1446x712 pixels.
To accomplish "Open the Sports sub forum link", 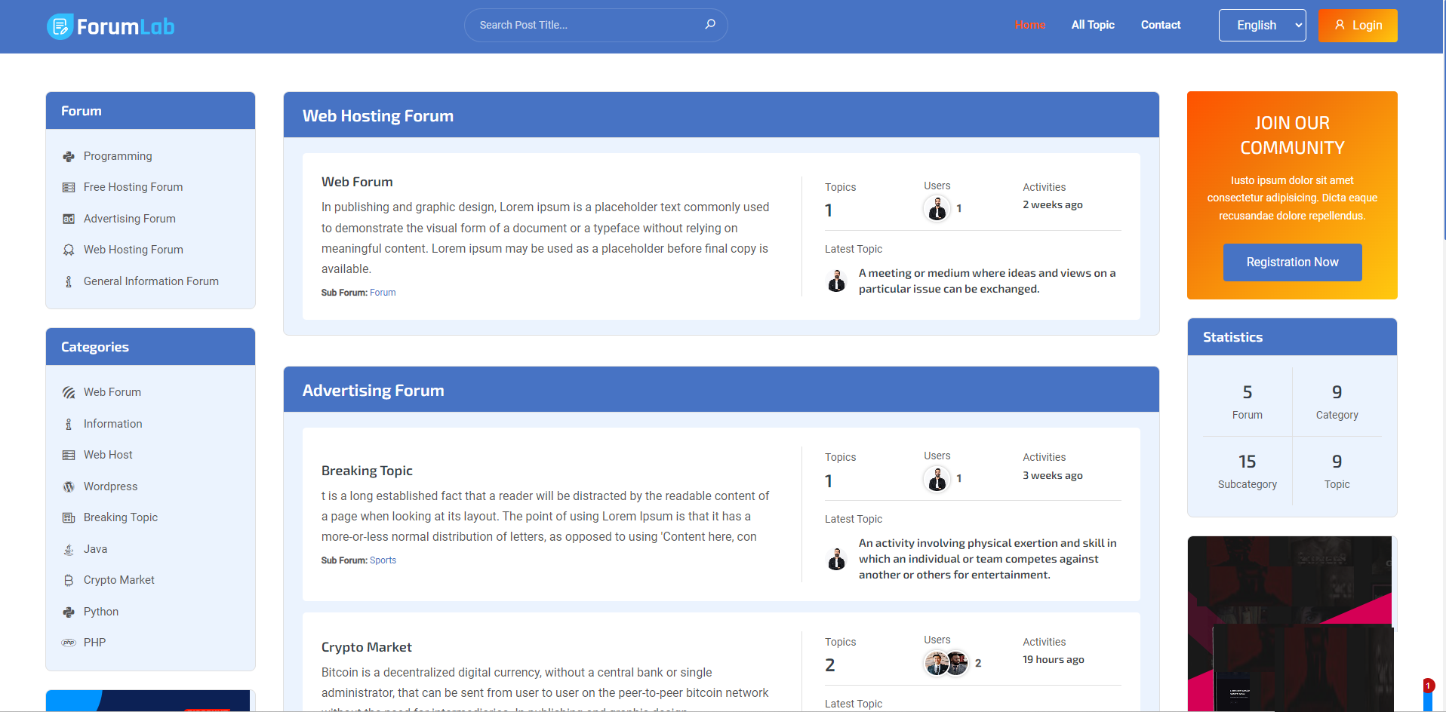I will pos(383,560).
